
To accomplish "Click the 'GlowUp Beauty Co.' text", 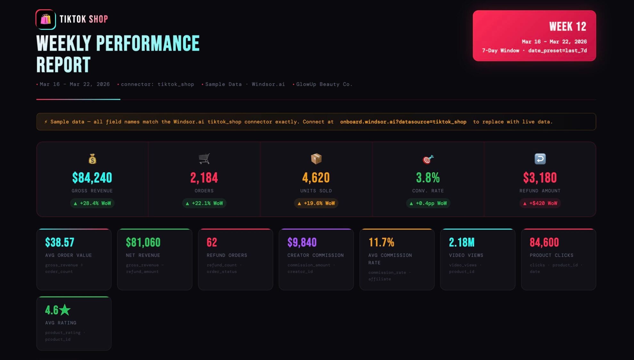I will pyautogui.click(x=324, y=84).
